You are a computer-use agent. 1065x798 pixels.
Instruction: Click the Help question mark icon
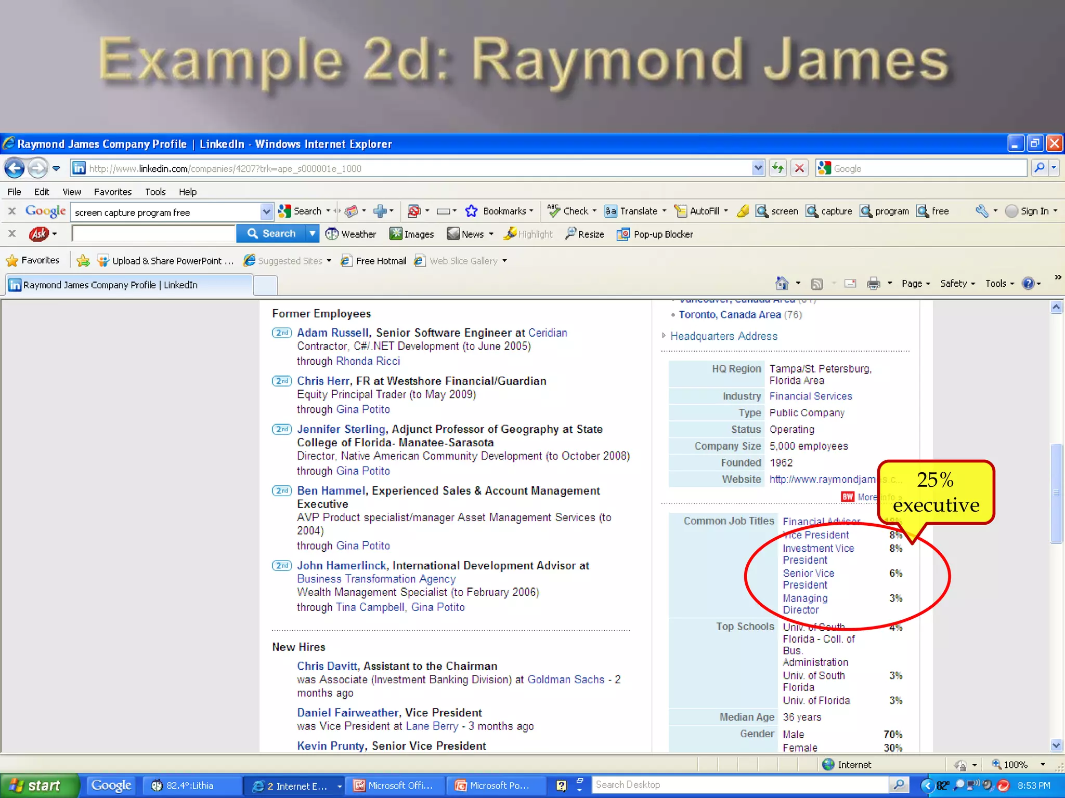click(x=1028, y=283)
